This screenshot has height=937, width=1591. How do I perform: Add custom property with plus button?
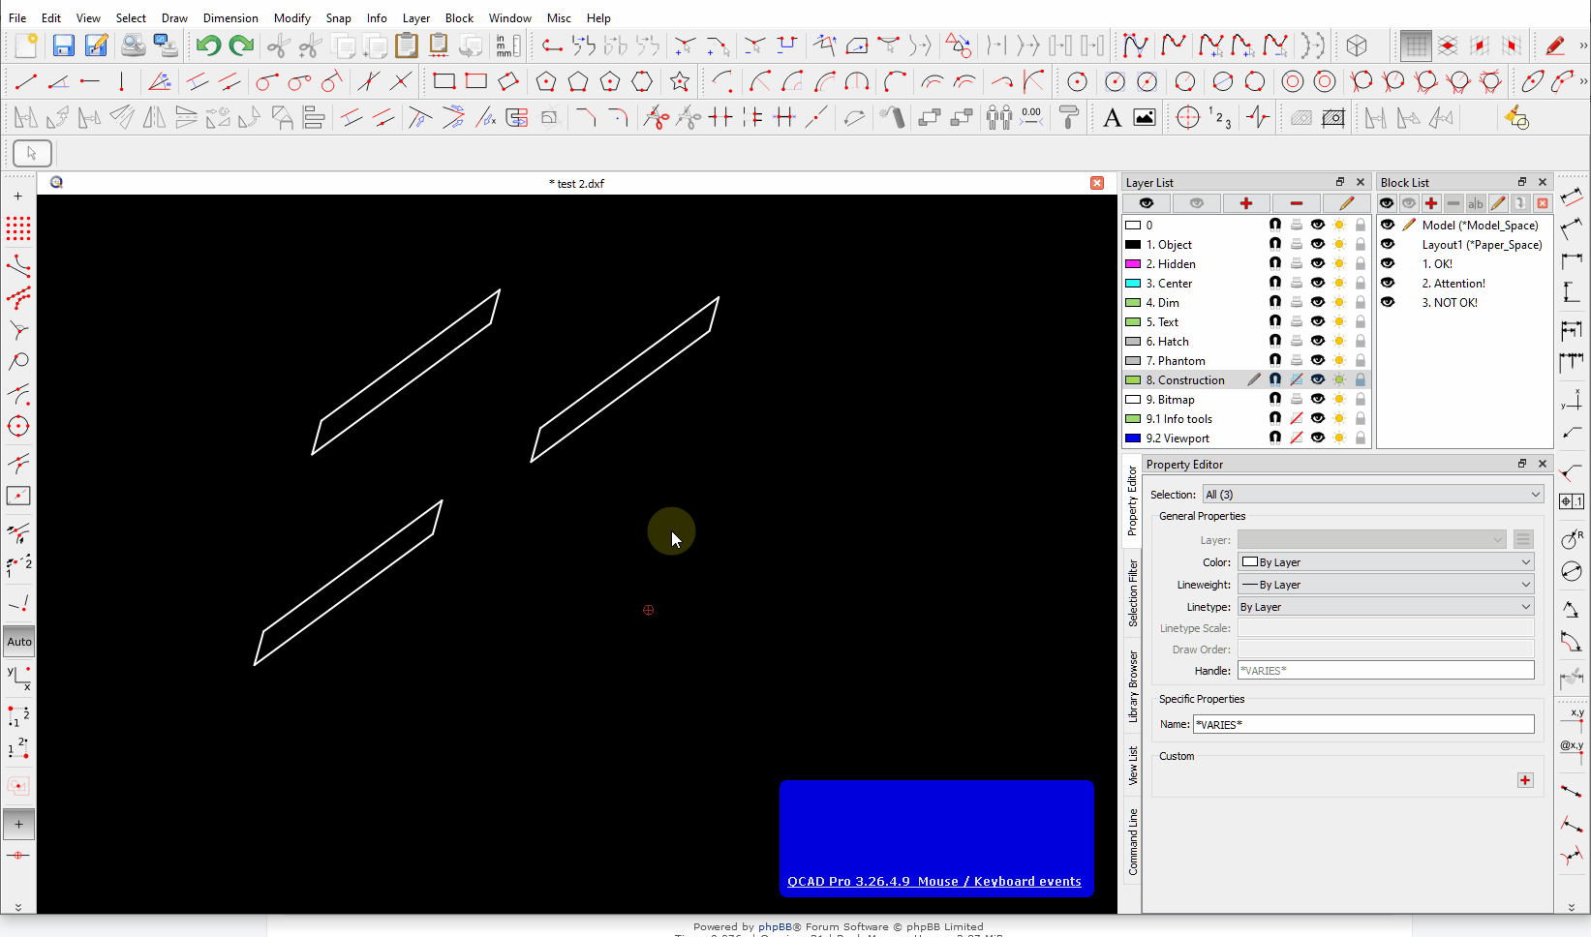(1525, 780)
